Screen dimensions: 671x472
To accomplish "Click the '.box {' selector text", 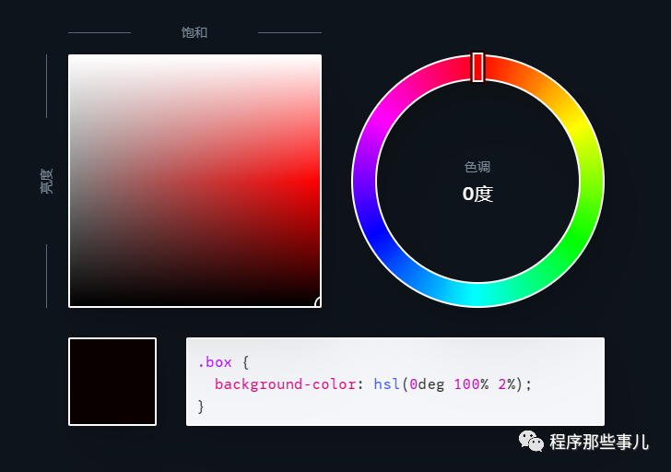I will tap(223, 362).
